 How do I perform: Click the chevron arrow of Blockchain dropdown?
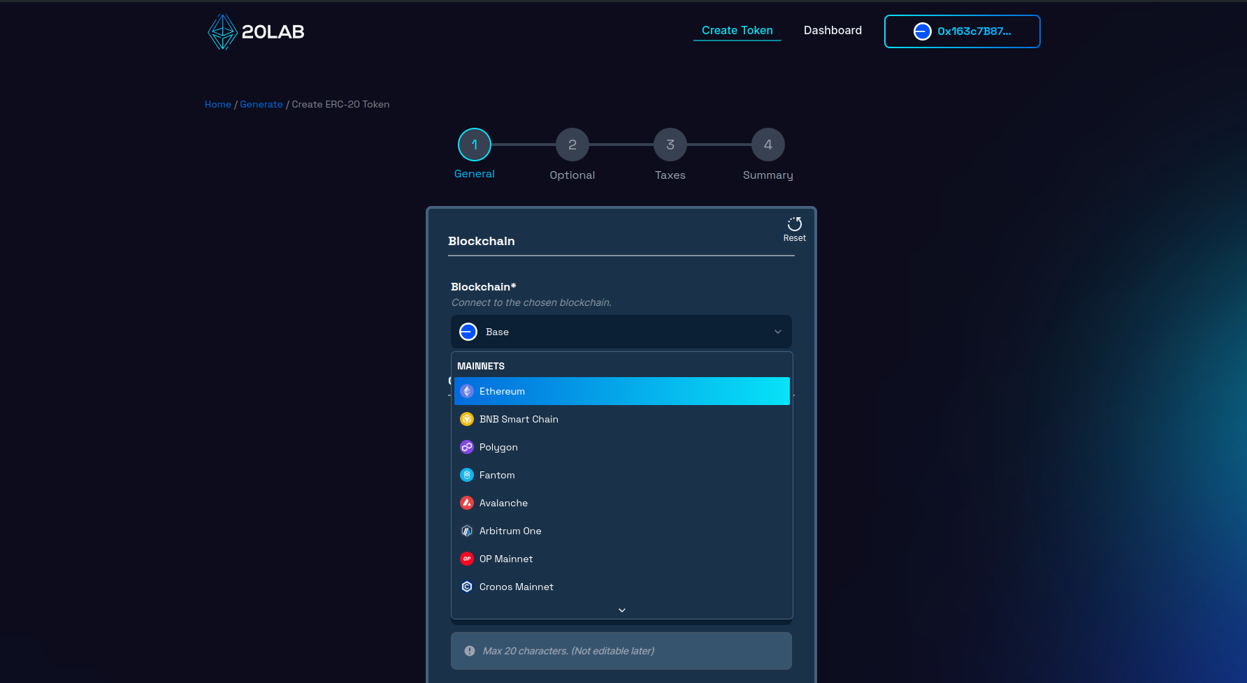point(778,332)
